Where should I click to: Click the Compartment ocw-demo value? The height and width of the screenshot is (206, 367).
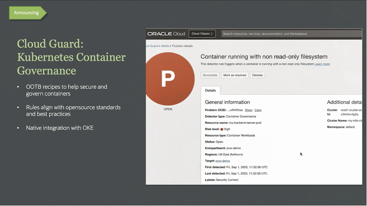[x=233, y=148]
